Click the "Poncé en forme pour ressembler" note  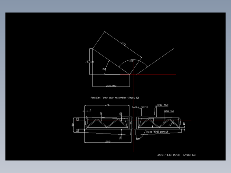click(115, 98)
